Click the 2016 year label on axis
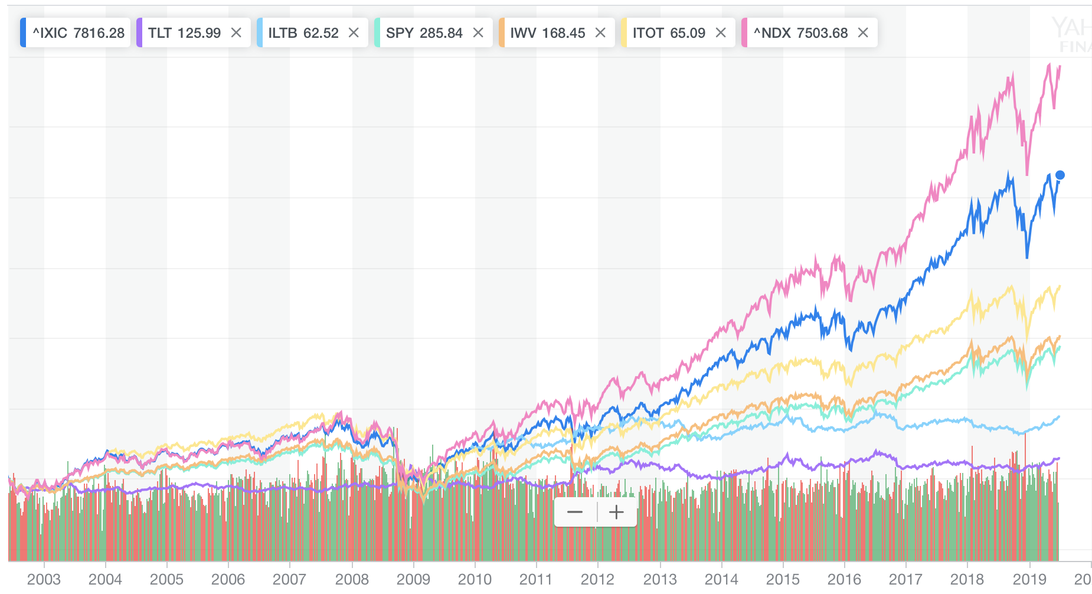Viewport: 1092px width, 594px height. 844,579
